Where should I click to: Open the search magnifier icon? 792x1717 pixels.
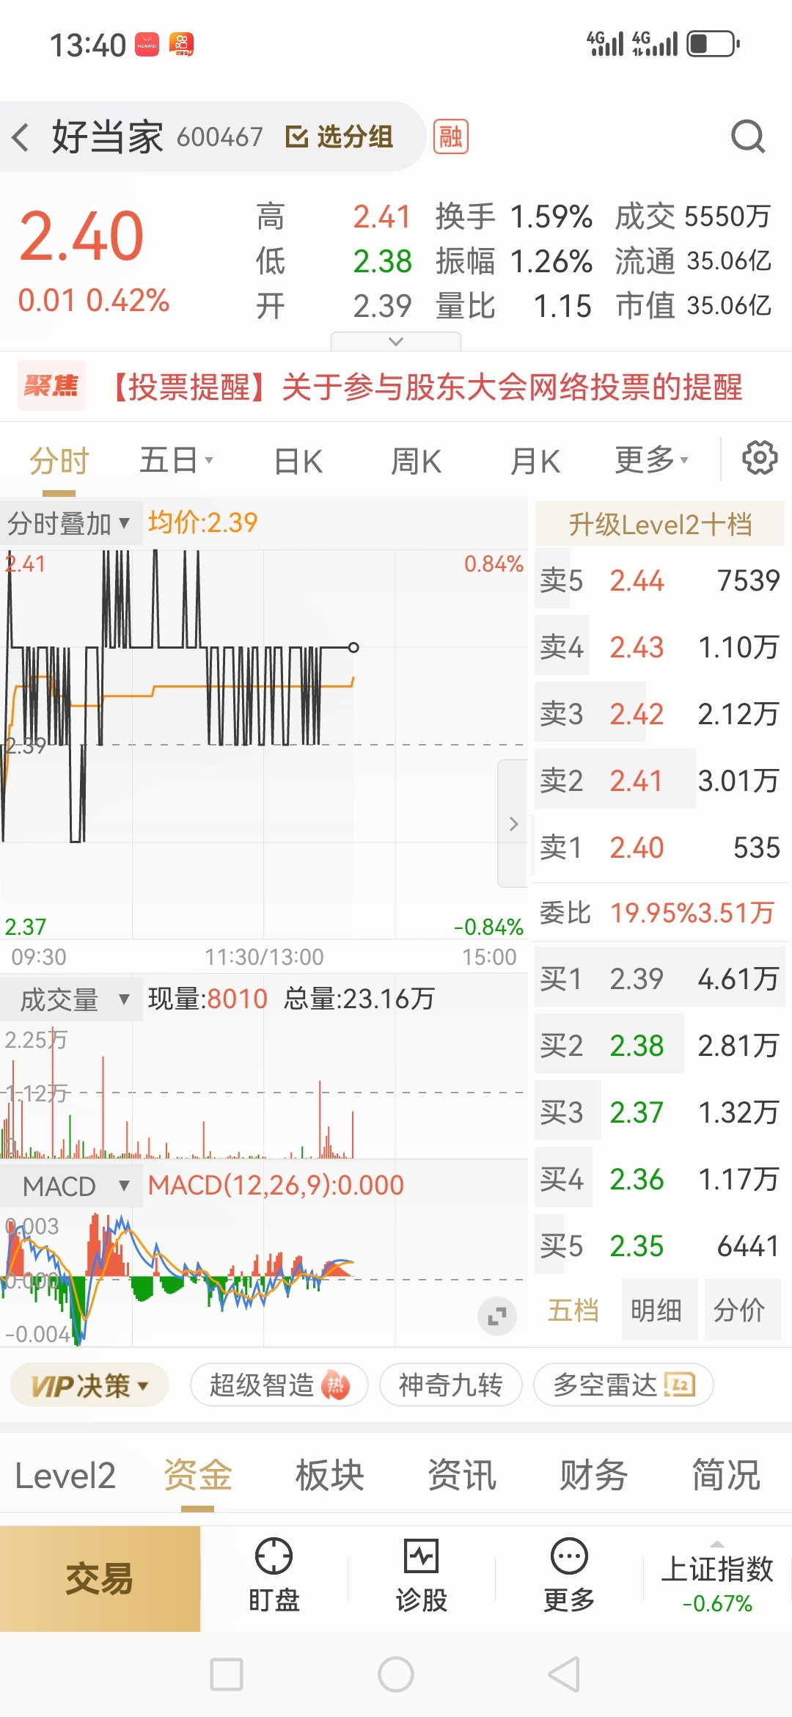pos(748,136)
